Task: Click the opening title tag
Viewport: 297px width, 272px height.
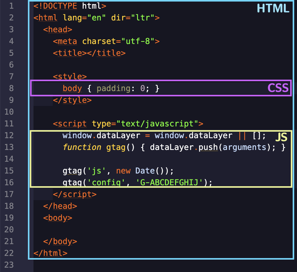Action: pos(70,53)
